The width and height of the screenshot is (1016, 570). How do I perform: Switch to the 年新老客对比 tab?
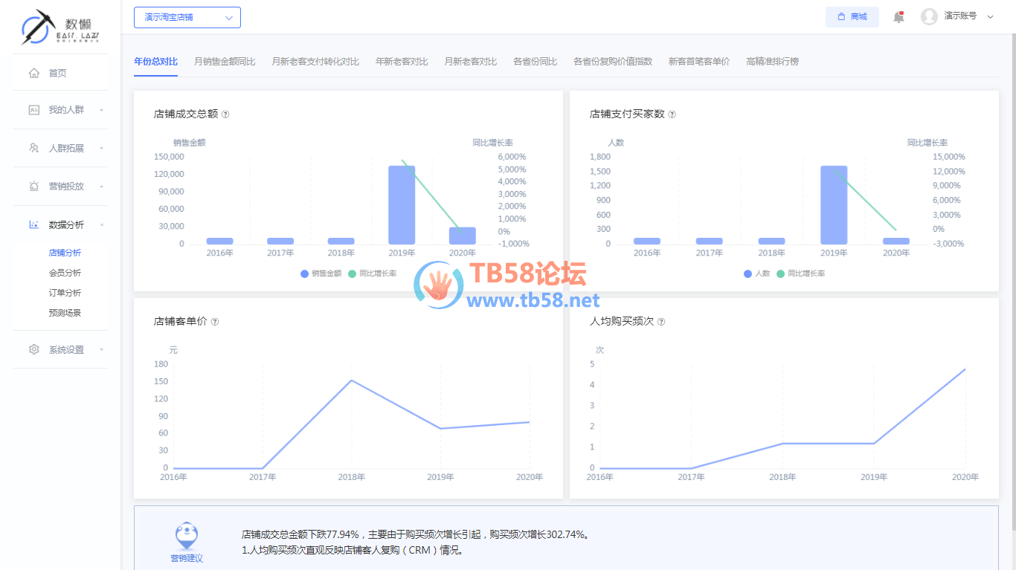[402, 62]
